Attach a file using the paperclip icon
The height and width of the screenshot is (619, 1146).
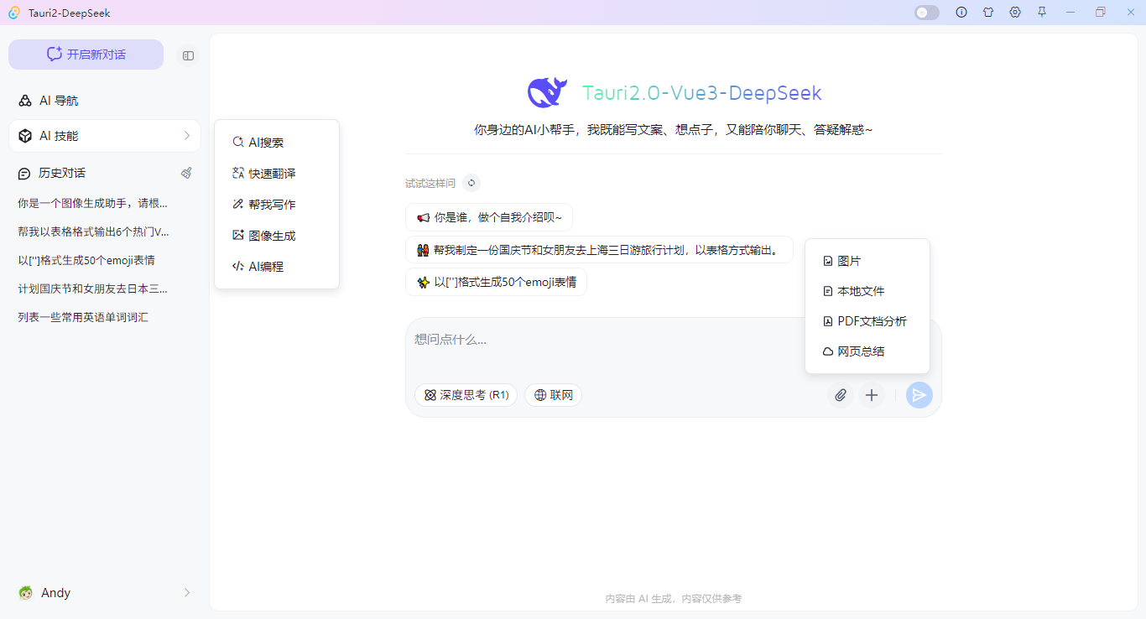click(x=841, y=394)
